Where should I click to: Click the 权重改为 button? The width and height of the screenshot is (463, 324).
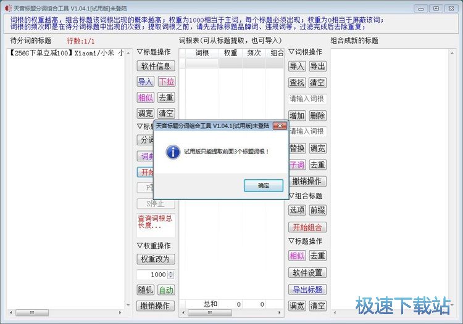pyautogui.click(x=156, y=259)
